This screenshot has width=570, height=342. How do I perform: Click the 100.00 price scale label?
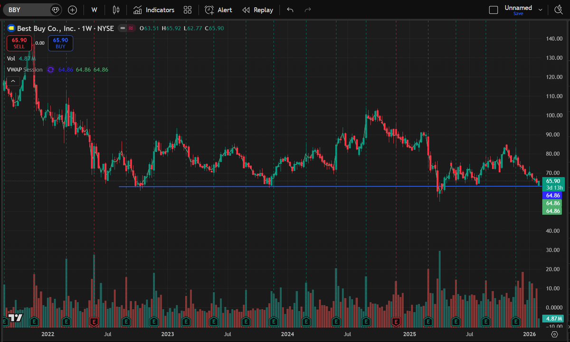tap(554, 115)
